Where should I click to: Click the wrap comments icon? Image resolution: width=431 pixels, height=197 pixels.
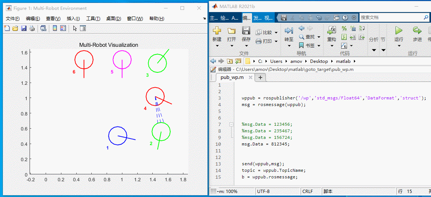[x=362, y=28]
